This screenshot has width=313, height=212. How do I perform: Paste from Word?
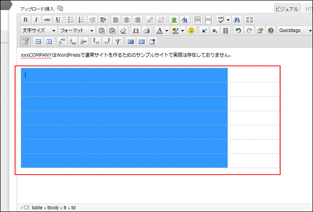click(x=112, y=31)
